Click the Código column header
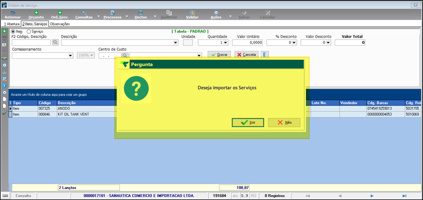Viewport: 423px width, 200px height. (x=47, y=103)
